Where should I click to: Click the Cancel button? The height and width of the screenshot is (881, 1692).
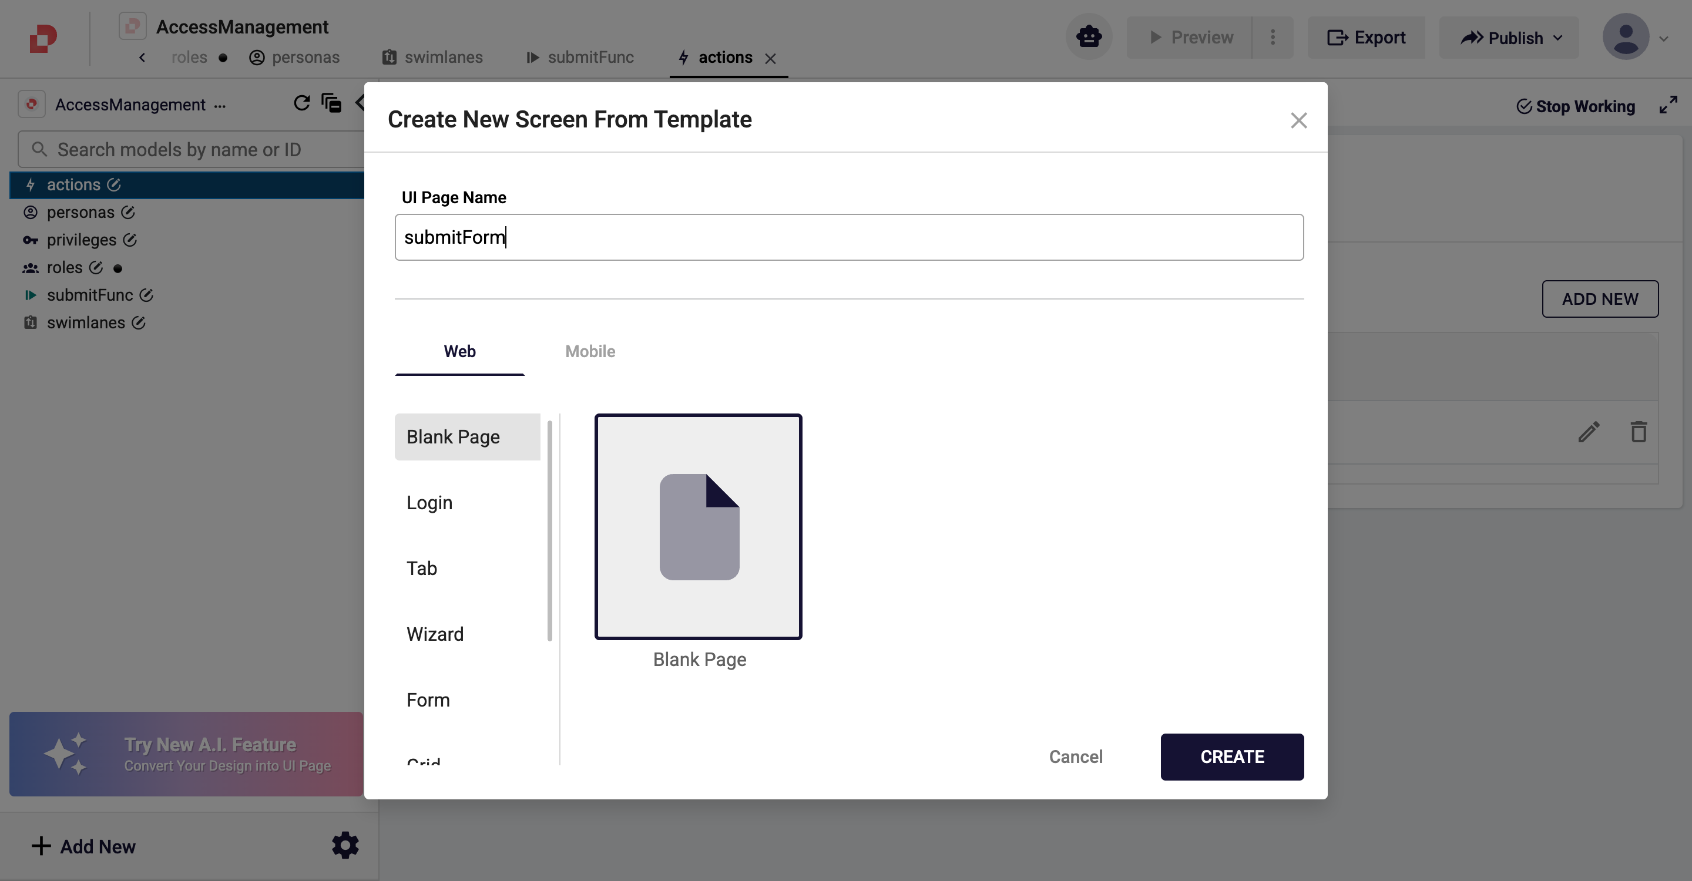tap(1075, 757)
